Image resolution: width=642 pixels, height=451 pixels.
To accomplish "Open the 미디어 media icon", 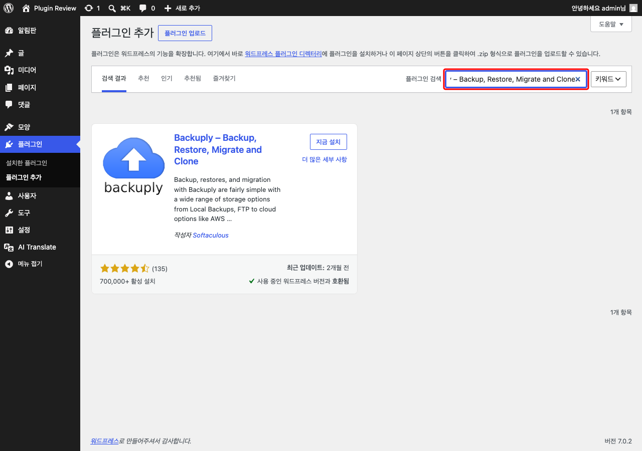I will [x=9, y=70].
